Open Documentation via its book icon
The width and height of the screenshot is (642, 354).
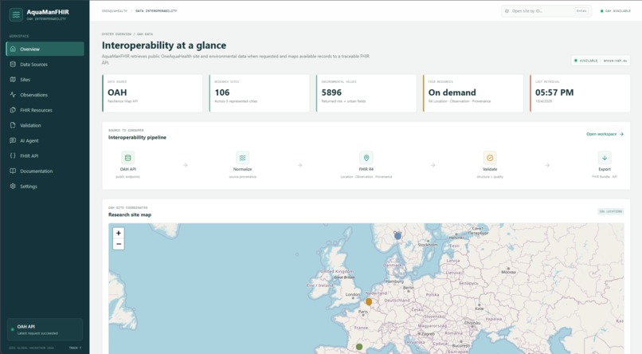click(x=13, y=171)
